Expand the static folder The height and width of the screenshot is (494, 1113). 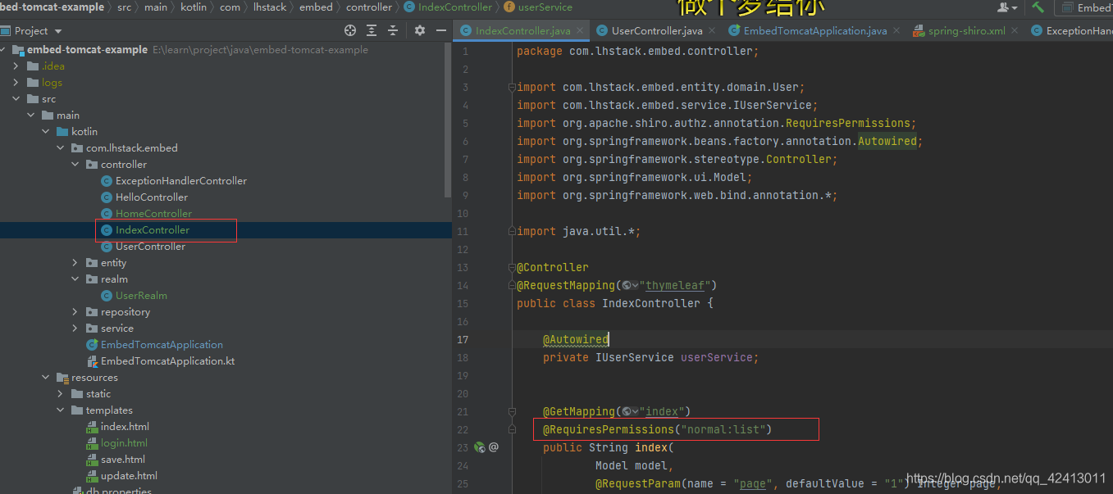pyautogui.click(x=60, y=394)
